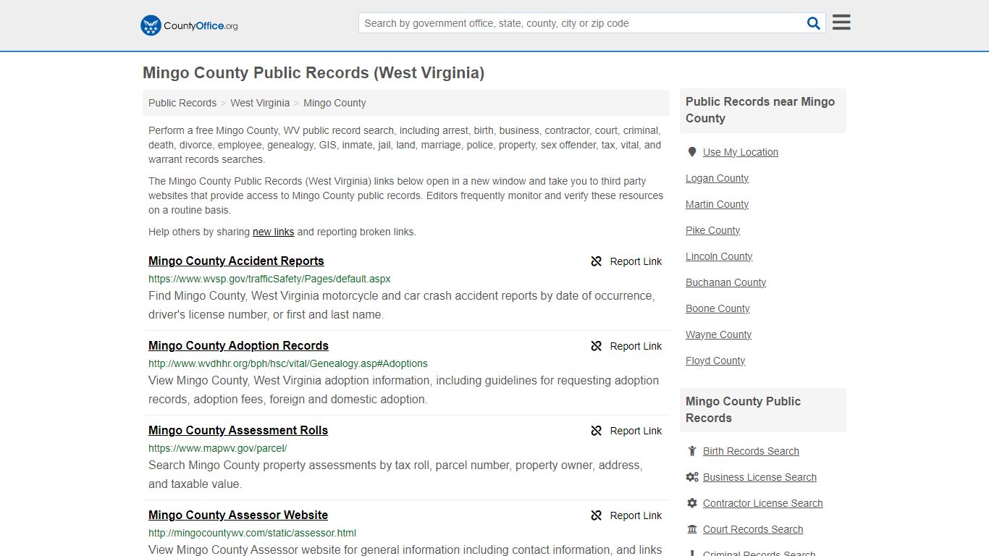Open Martin County records
The width and height of the screenshot is (989, 556).
[717, 204]
